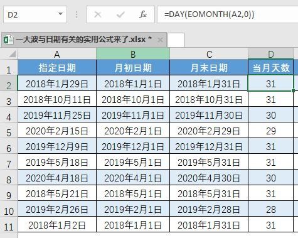Click cell 2020年2月15日
Viewport: 298px width, 238px height.
pos(57,131)
